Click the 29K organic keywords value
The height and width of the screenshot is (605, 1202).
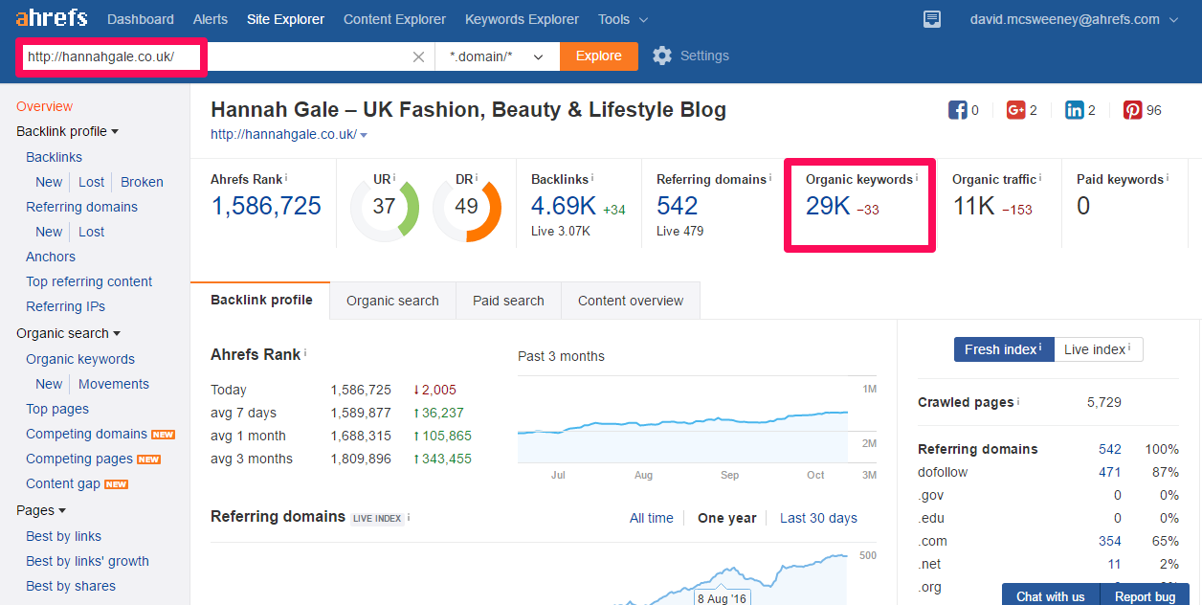(828, 205)
